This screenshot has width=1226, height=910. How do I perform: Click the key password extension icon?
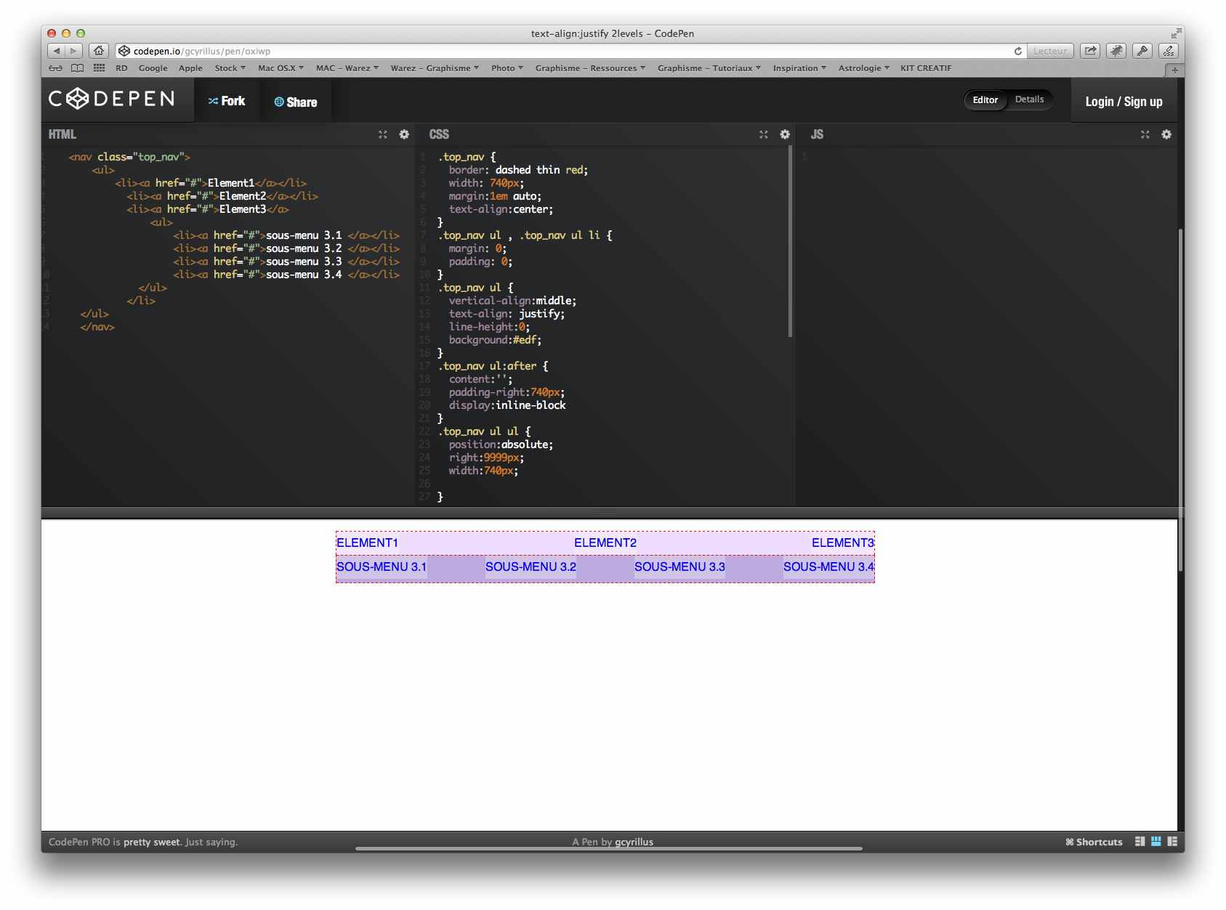click(x=1142, y=51)
